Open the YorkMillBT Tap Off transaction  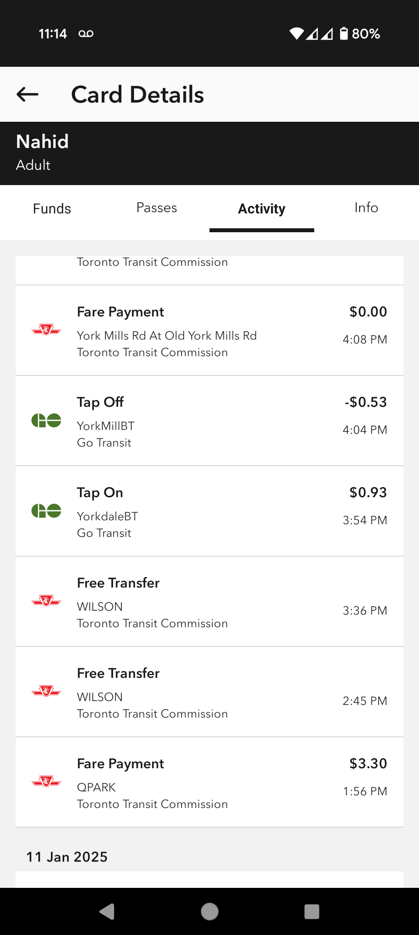(x=209, y=421)
